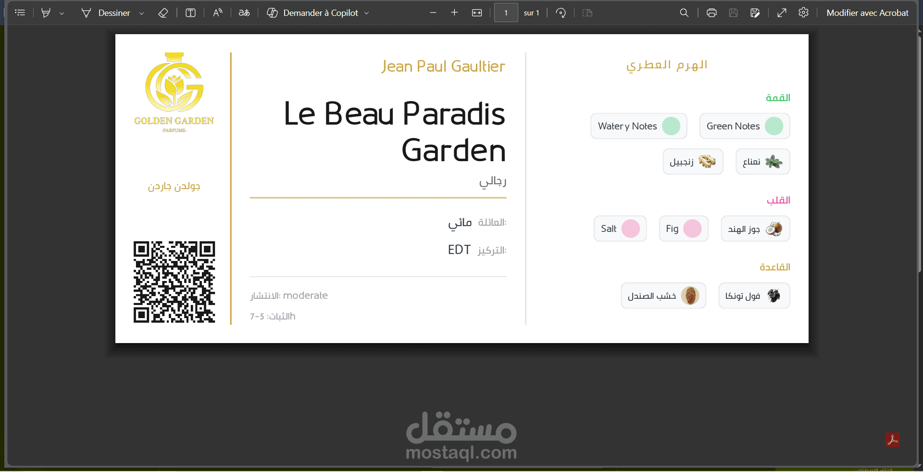Start the read aloud feature

[218, 13]
